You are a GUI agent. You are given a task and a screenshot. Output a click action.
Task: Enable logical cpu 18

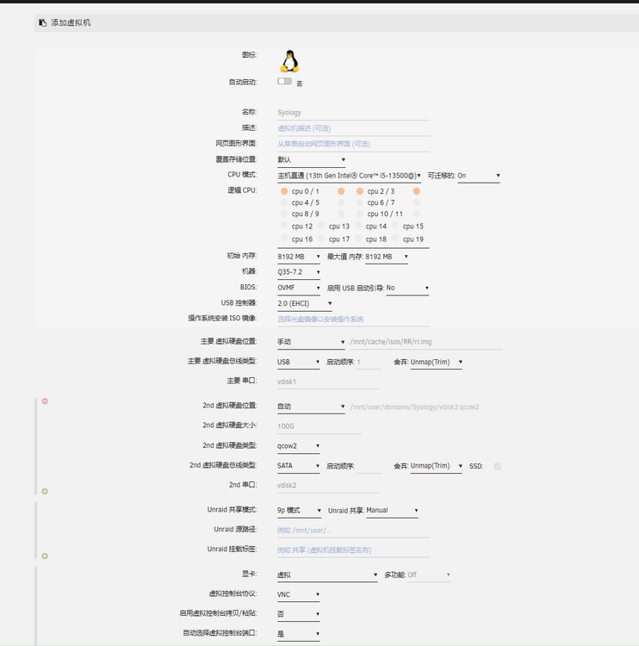[358, 238]
